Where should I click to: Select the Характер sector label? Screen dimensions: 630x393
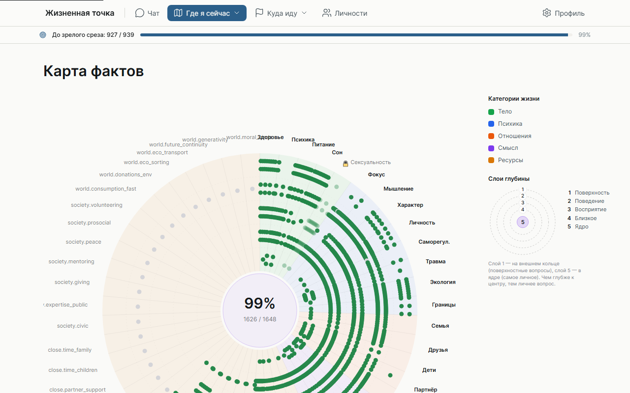point(410,205)
